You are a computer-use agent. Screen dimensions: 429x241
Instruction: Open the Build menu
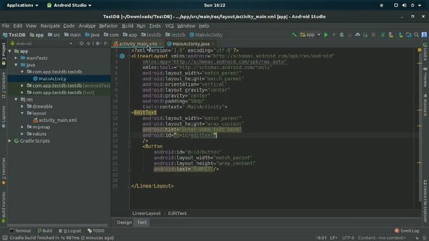tap(127, 25)
